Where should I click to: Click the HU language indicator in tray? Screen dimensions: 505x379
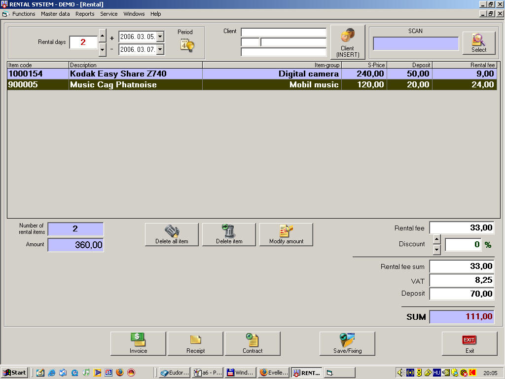point(436,373)
